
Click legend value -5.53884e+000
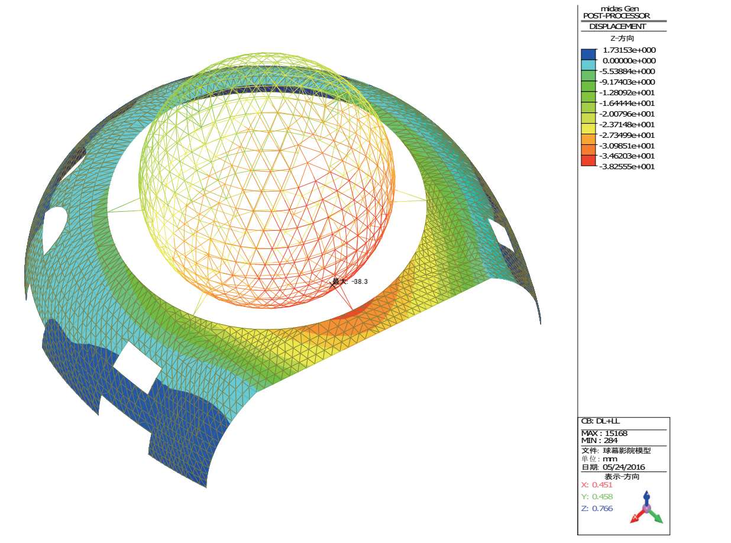pyautogui.click(x=627, y=72)
